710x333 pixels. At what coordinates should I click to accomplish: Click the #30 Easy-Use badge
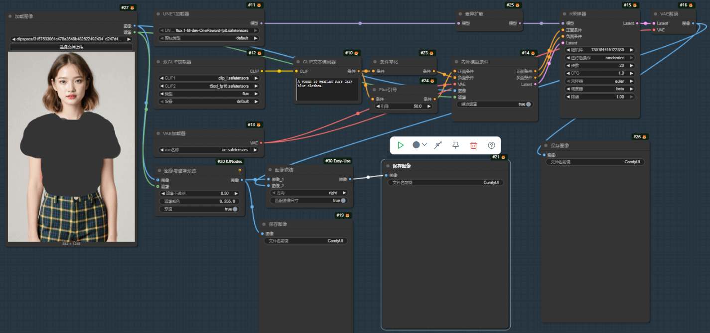point(337,161)
